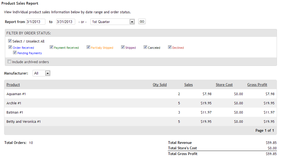Uncheck the Shipped status checkbox
281x158 pixels.
click(123, 47)
